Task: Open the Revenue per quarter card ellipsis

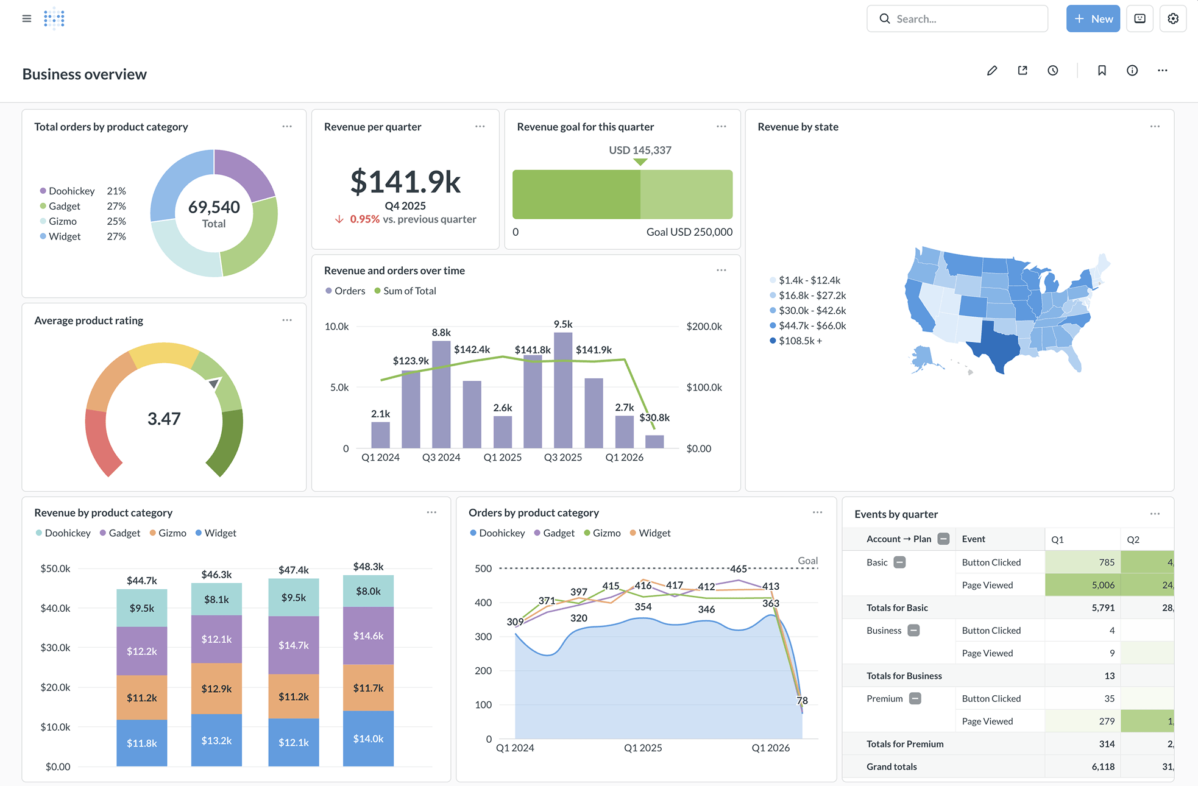Action: 480,126
